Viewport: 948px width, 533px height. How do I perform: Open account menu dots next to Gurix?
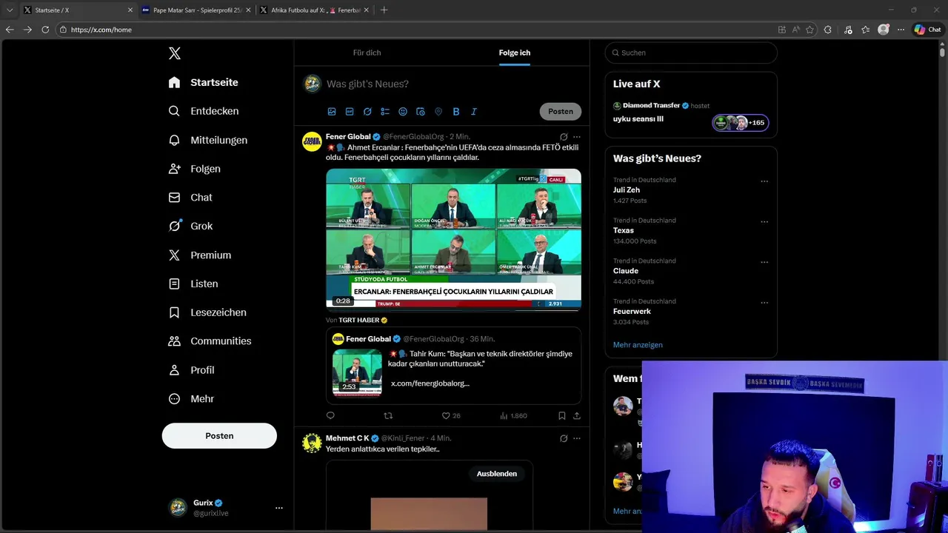[279, 508]
